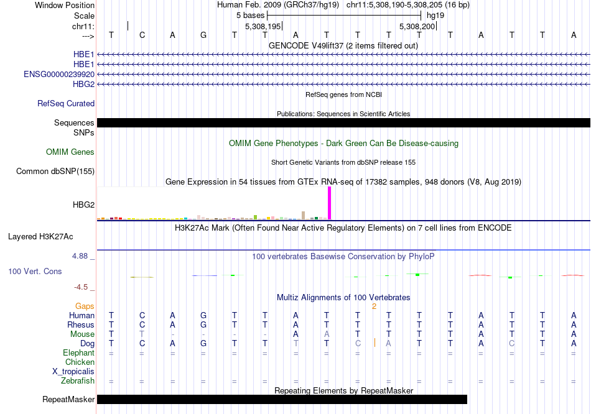Screen dimensions: 591x414
Task: Click the 5,308,195 ruler coordinate
Action: 263,26
